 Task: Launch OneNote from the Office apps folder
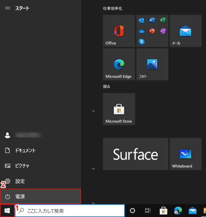click(x=163, y=31)
